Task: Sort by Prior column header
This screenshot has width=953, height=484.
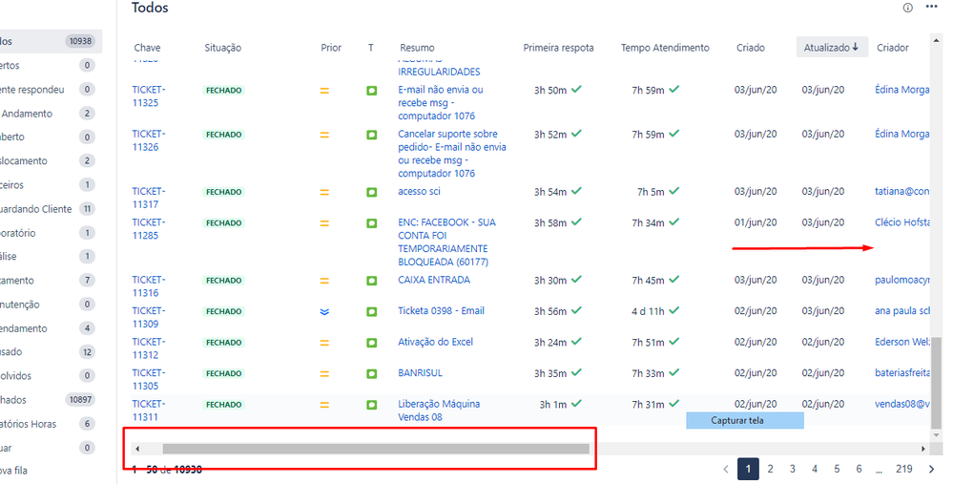Action: (331, 48)
